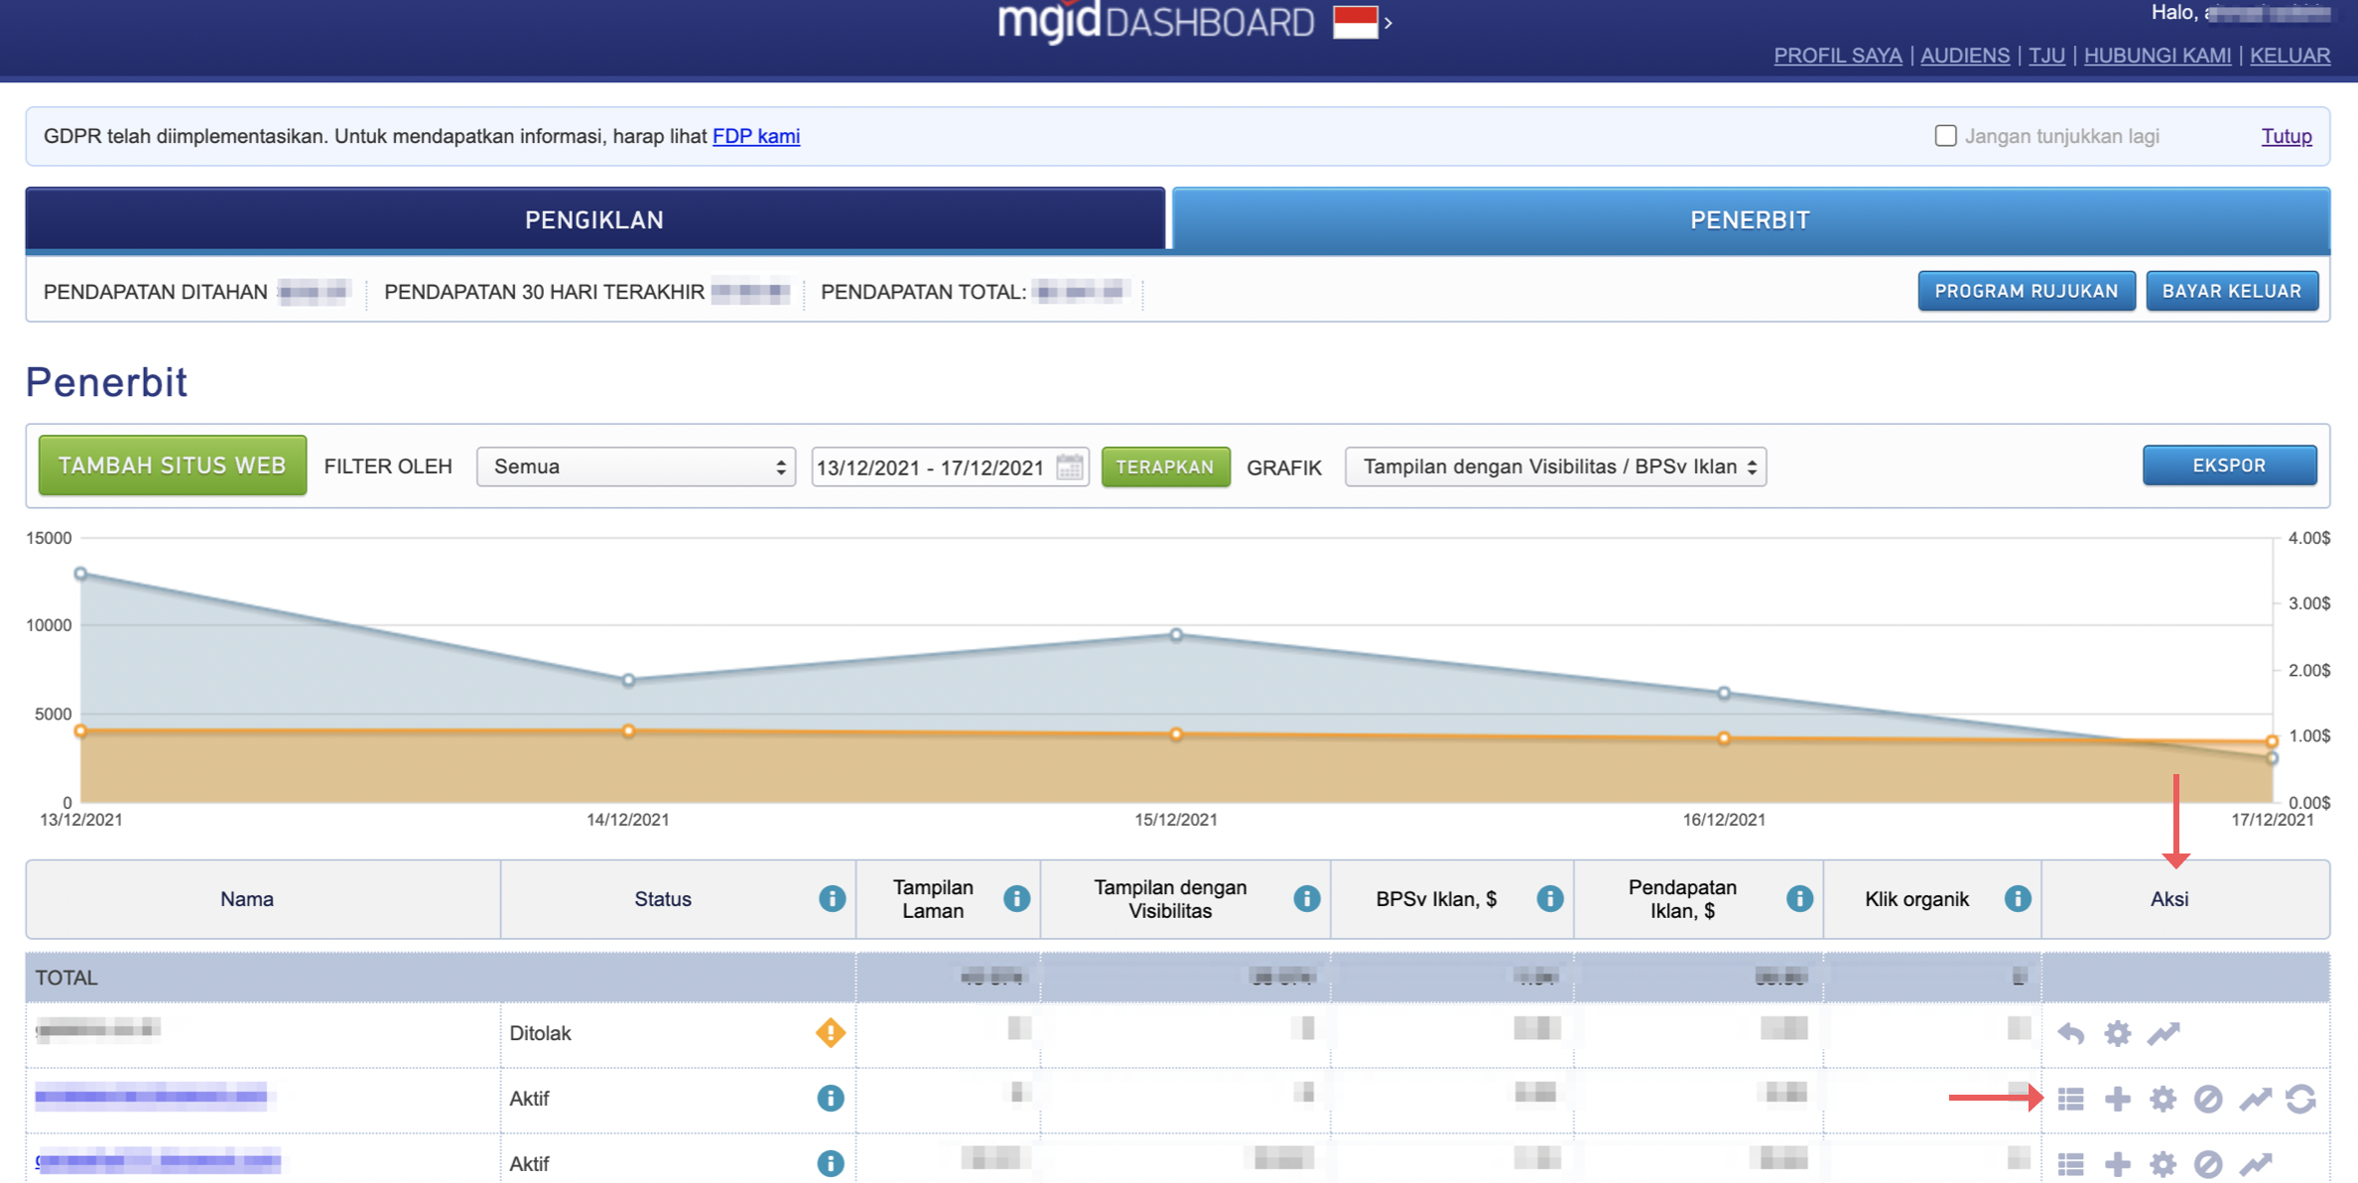Click block icon in first Aktif row
This screenshot has height=1183, width=2358.
pyautogui.click(x=2207, y=1099)
